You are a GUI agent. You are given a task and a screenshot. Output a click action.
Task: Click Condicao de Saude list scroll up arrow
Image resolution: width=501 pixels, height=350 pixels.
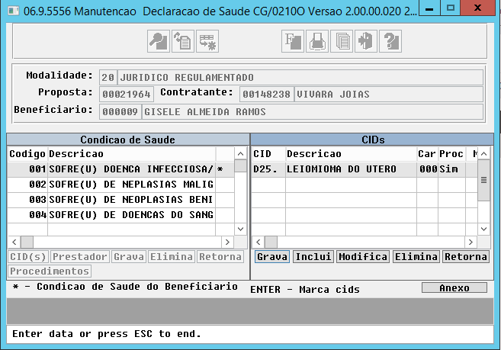point(241,154)
